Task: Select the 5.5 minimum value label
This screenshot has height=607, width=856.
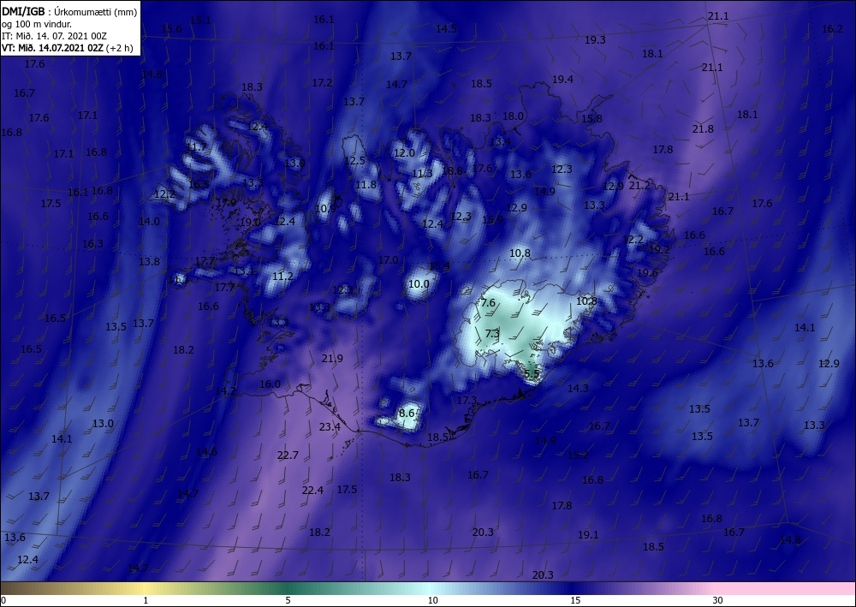Action: pos(532,374)
